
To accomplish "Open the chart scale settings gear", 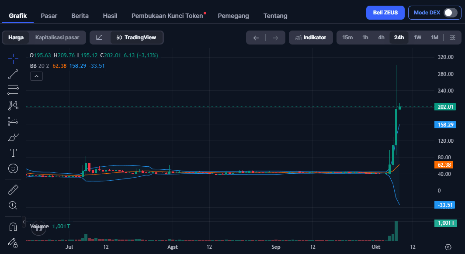I will (x=448, y=247).
